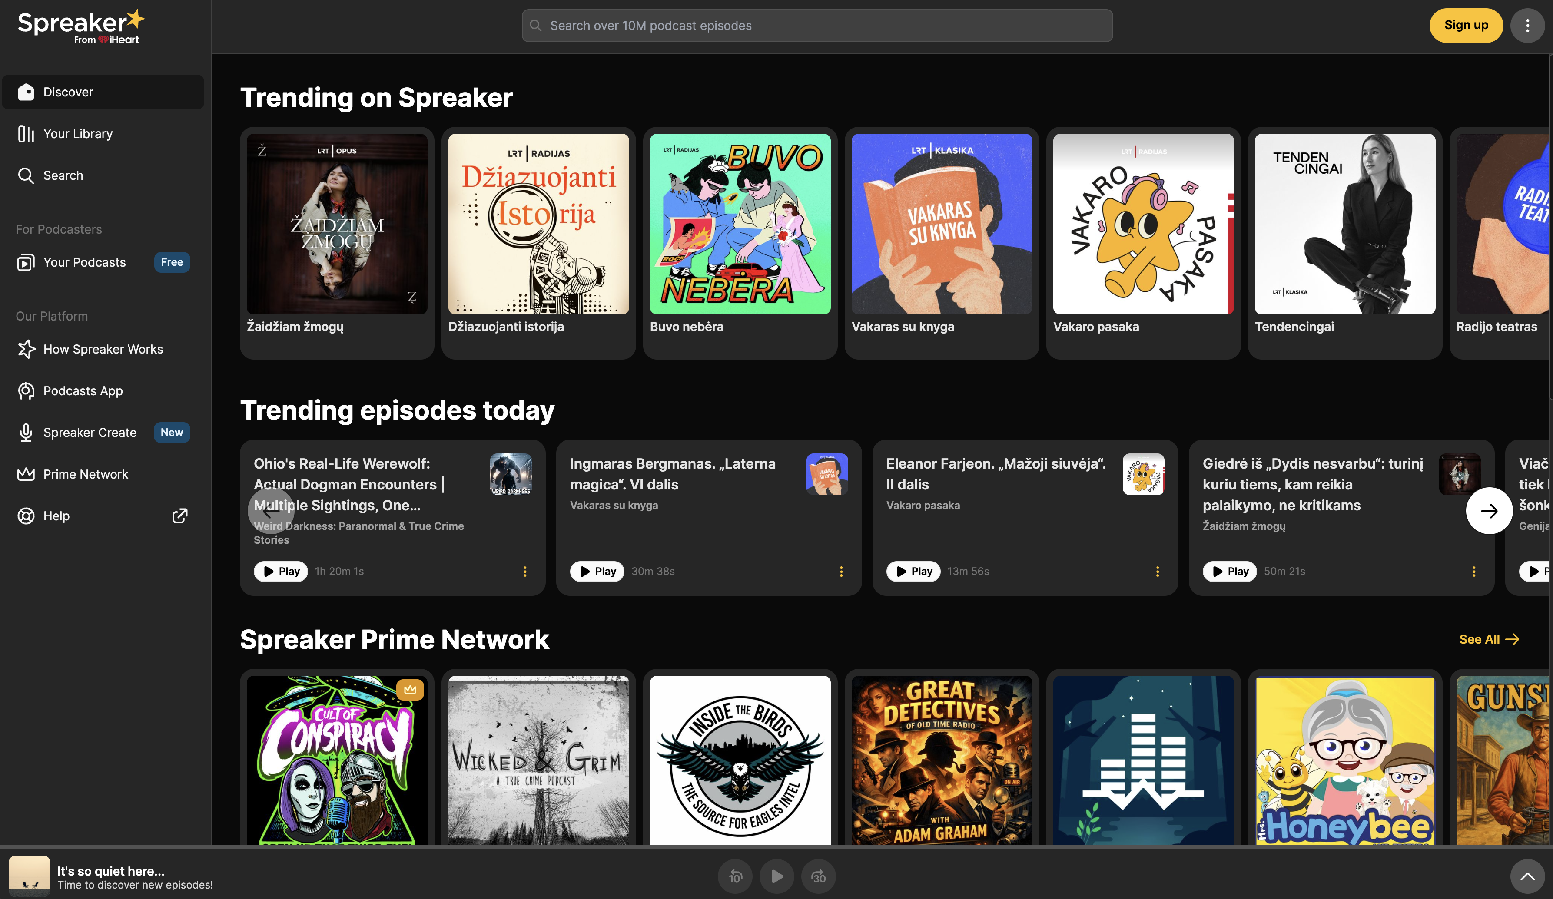The width and height of the screenshot is (1553, 899).
Task: Collapse the mini player with the chevron
Action: pyautogui.click(x=1527, y=876)
